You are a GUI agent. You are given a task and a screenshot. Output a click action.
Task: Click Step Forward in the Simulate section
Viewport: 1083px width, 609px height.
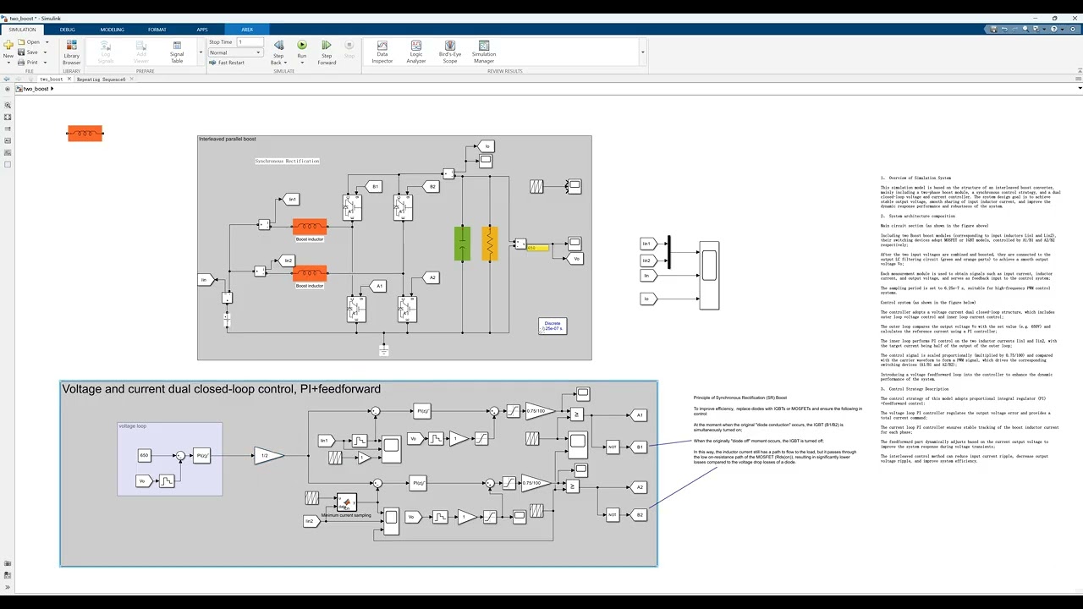[x=327, y=52]
